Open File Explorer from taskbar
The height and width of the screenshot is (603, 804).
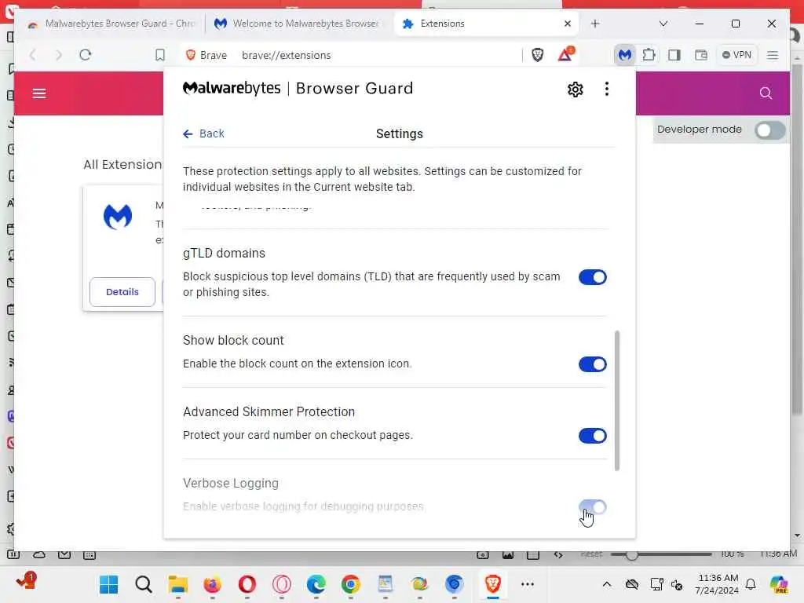[x=178, y=584]
